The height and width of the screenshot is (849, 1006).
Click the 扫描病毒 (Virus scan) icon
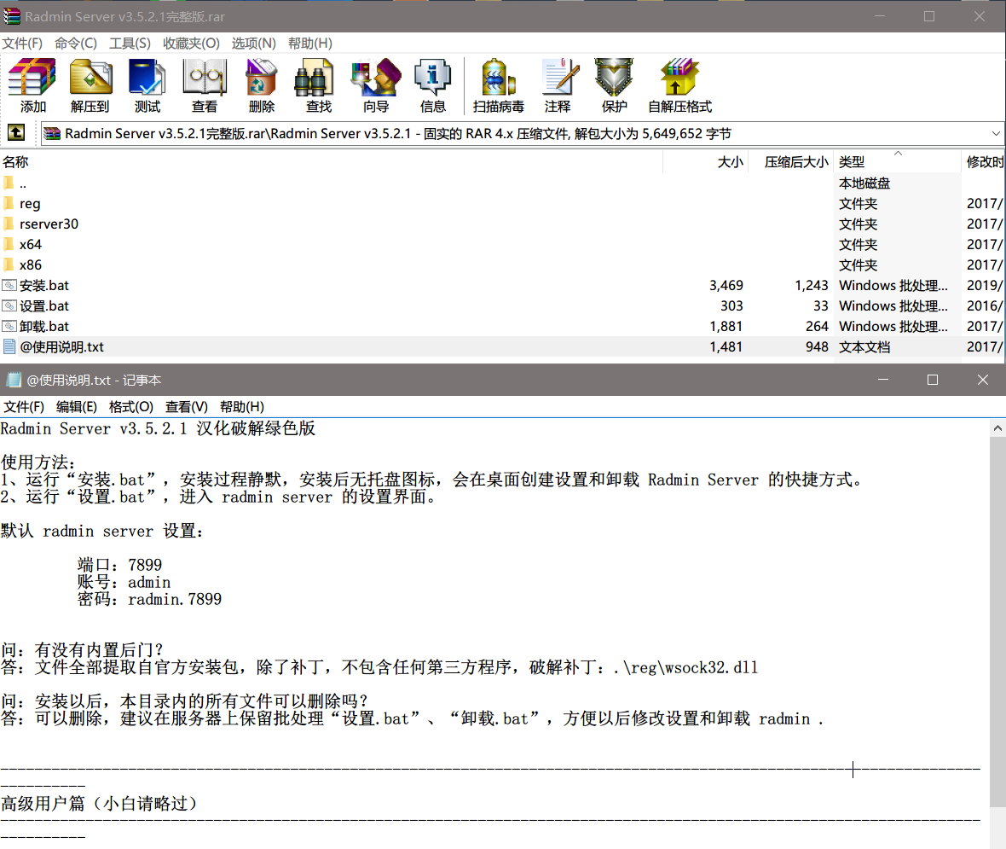[x=499, y=77]
